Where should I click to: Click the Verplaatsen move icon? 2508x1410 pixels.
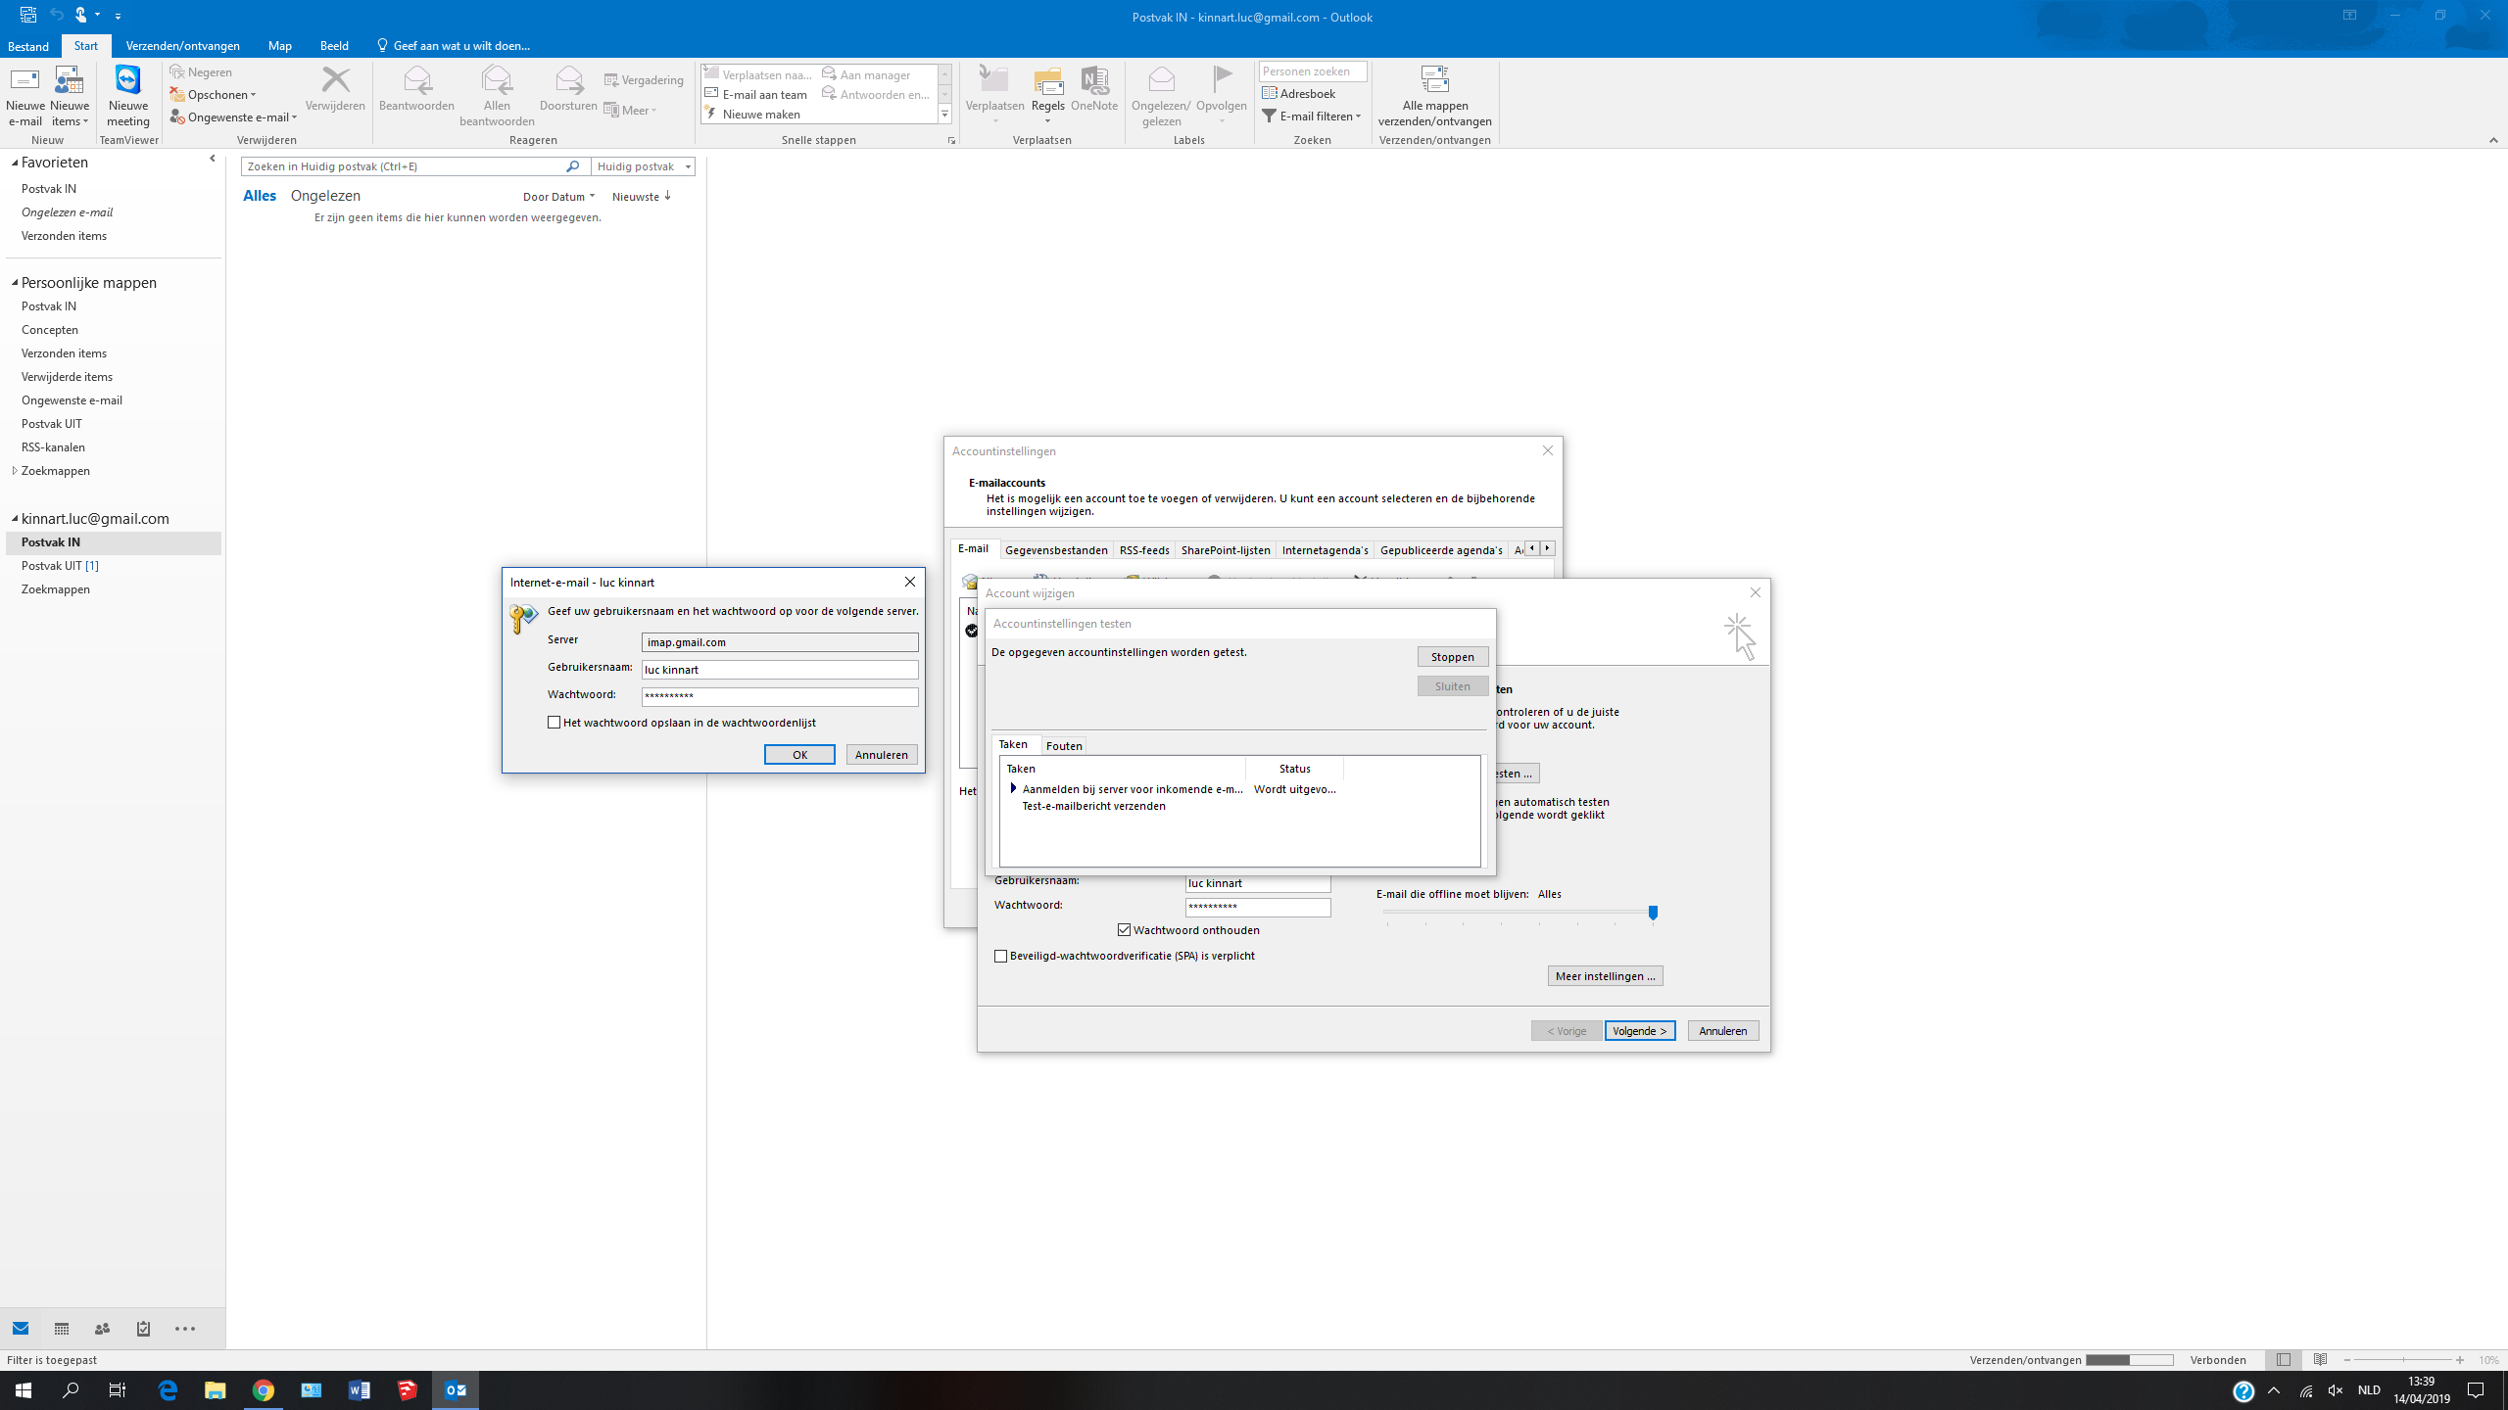(x=994, y=95)
